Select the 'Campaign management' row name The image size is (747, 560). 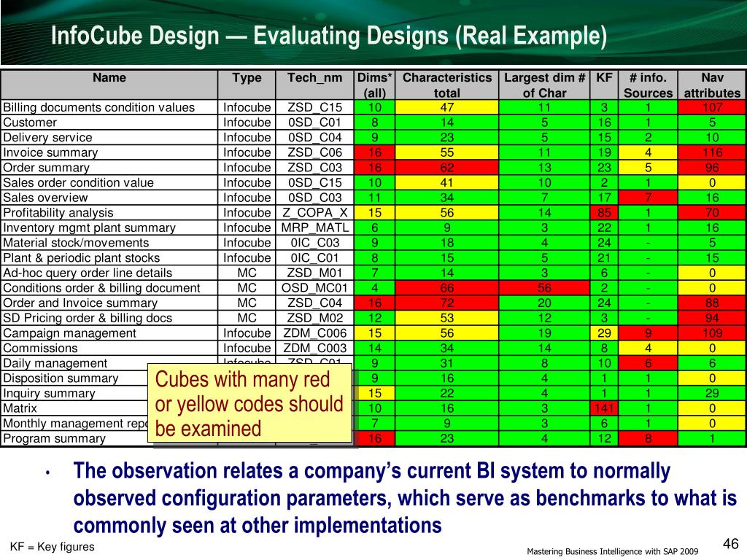pos(69,333)
